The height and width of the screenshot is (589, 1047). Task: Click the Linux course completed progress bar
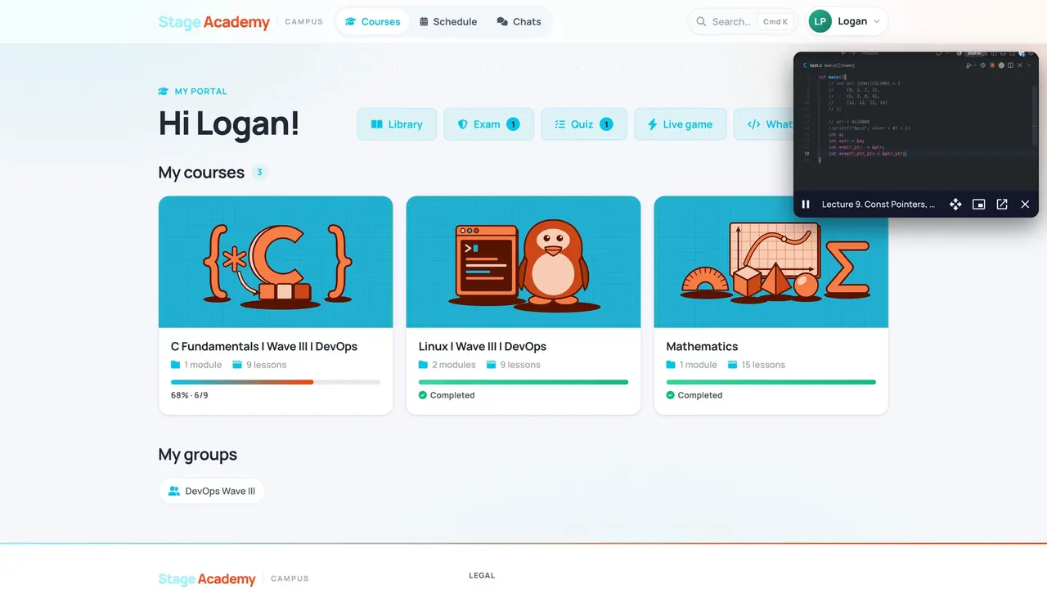[523, 382]
